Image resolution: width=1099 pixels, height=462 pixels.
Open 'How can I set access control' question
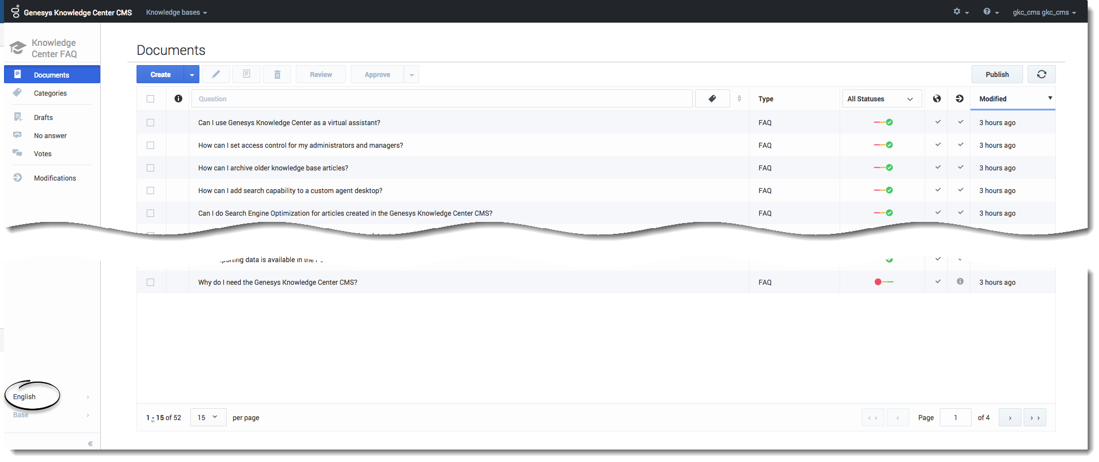(x=301, y=146)
